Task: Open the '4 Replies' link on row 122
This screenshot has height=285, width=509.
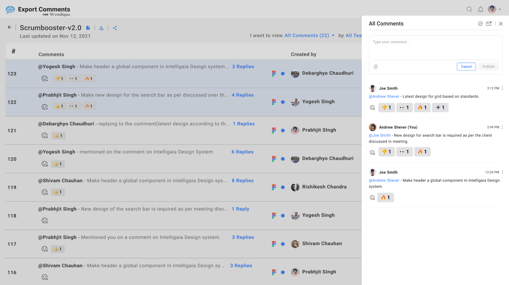Action: point(243,95)
